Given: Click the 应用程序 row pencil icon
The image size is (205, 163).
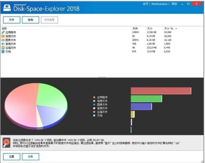Looking at the screenshot, I should pos(3,32).
